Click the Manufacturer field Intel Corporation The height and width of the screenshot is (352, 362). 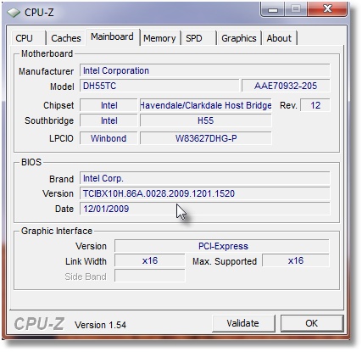(x=204, y=70)
